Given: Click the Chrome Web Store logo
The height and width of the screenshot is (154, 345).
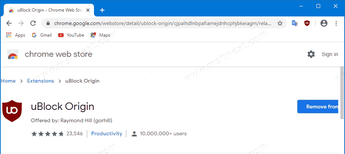Looking at the screenshot, I should 12,55.
